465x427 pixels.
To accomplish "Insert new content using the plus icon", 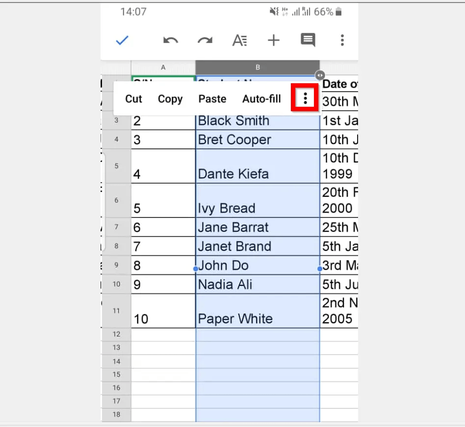I will (x=273, y=41).
